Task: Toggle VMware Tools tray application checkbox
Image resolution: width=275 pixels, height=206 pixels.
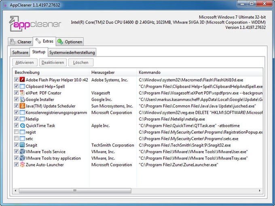Action: tap(16, 158)
